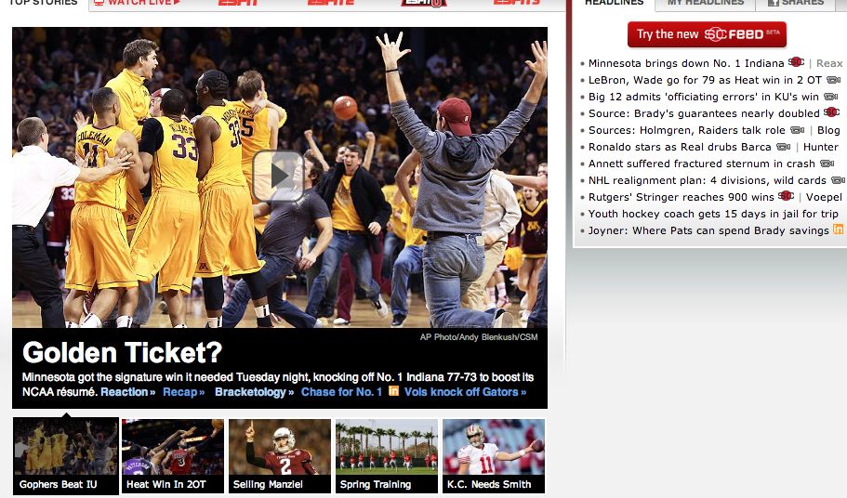Click Insider icon after Joyner headline
The height and width of the screenshot is (498, 847).
(838, 229)
